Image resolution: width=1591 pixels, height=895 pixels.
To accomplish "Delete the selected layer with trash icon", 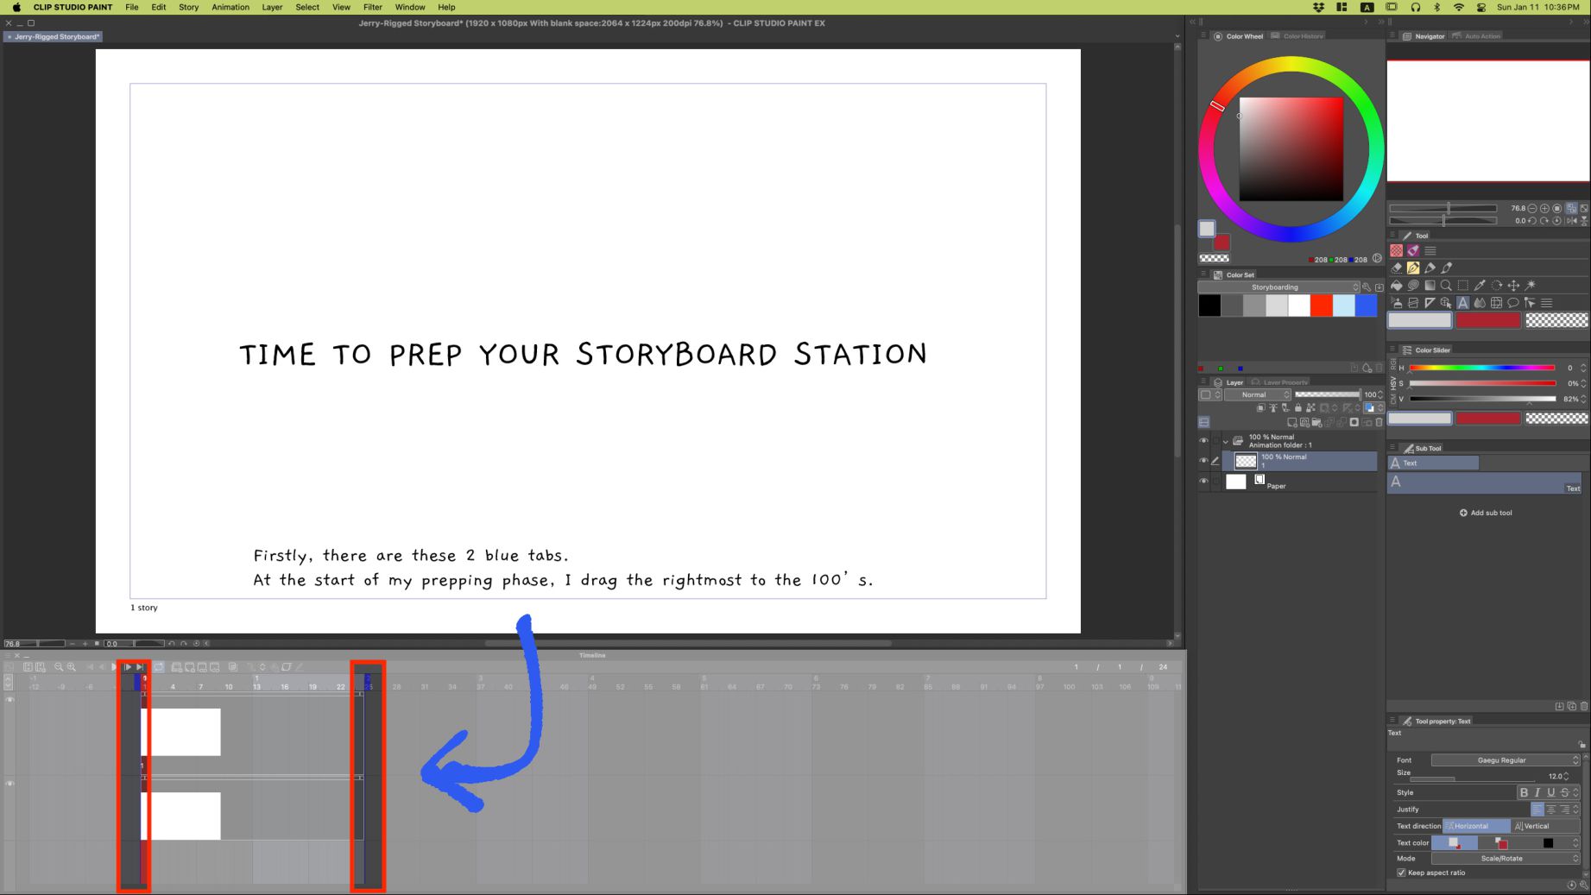I will point(1379,423).
